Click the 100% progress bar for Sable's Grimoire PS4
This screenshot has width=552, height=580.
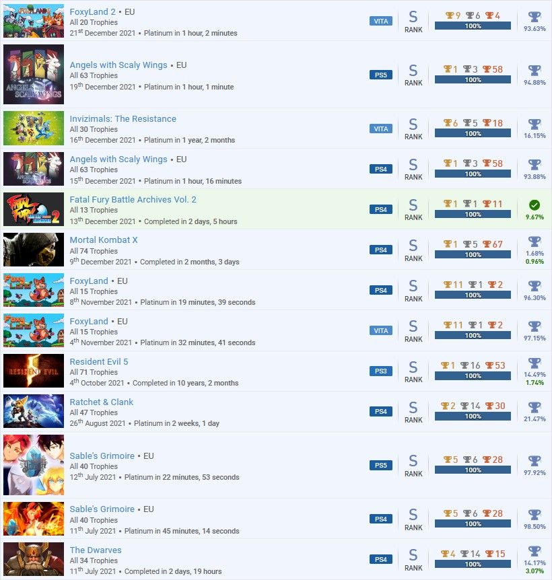pyautogui.click(x=473, y=523)
